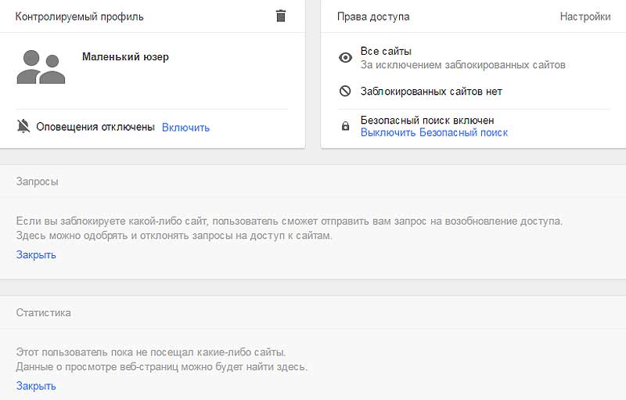
Task: Click the eye icon beside Все сайты
Action: tap(345, 57)
